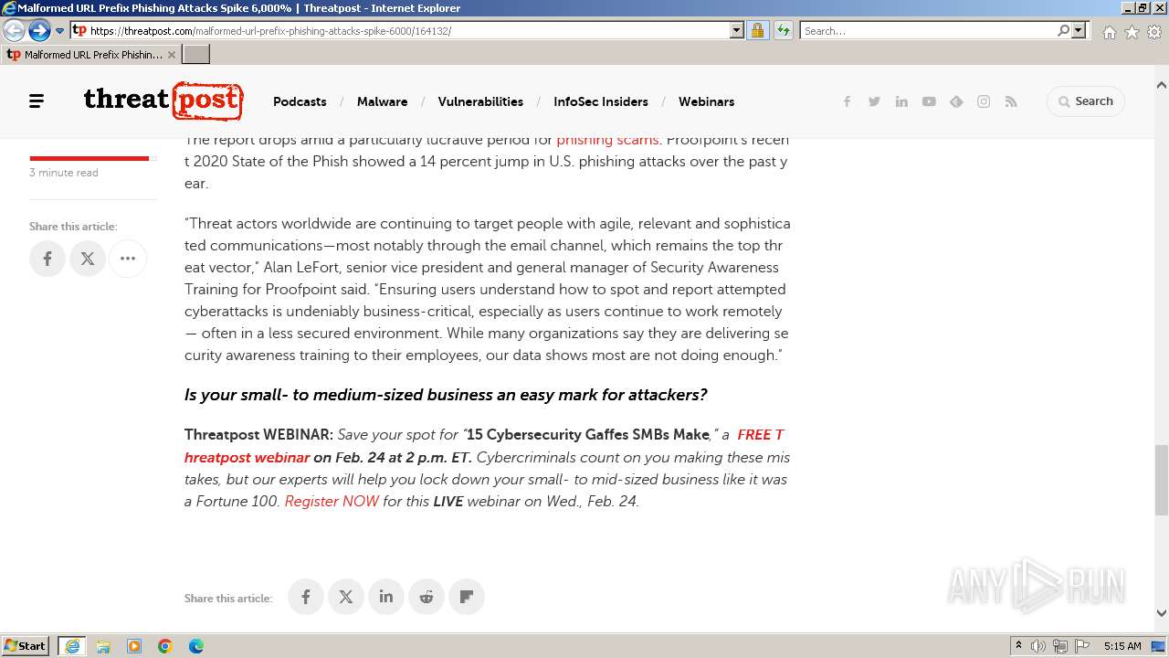Go forward with browser Forward button
This screenshot has width=1169, height=658.
[39, 30]
